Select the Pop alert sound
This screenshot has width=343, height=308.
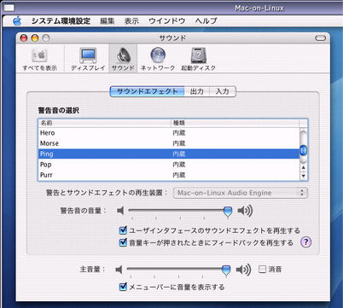[x=169, y=165]
